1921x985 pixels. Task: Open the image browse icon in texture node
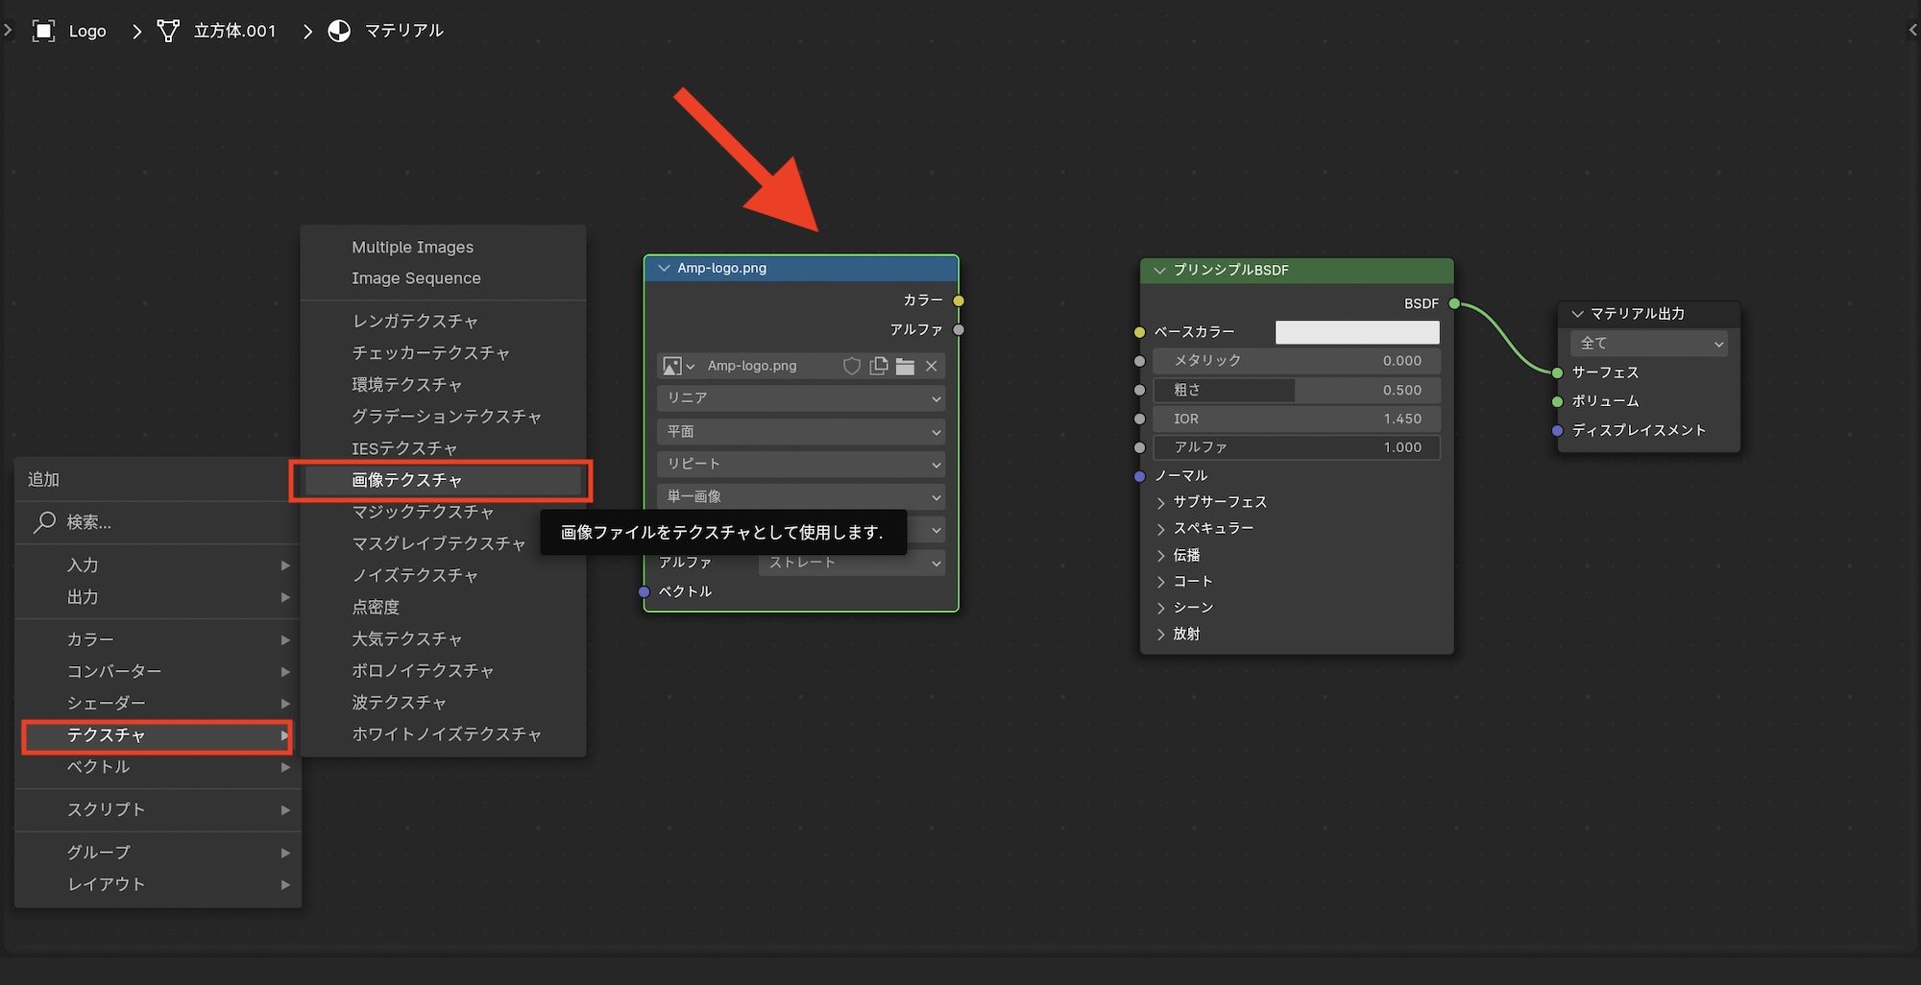coord(677,366)
